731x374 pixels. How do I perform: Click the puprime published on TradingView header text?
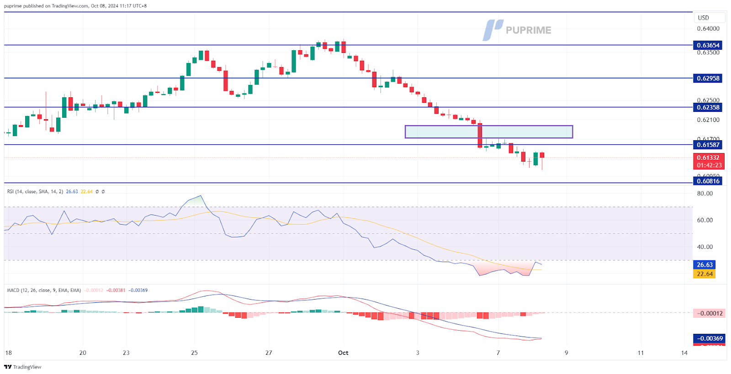pos(75,6)
